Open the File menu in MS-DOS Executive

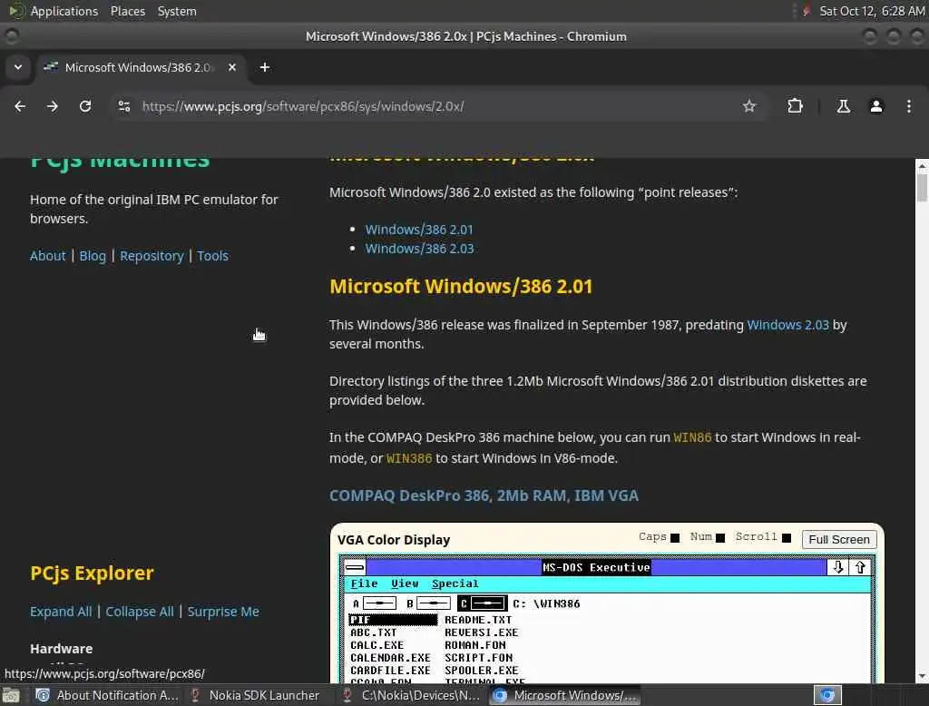364,583
